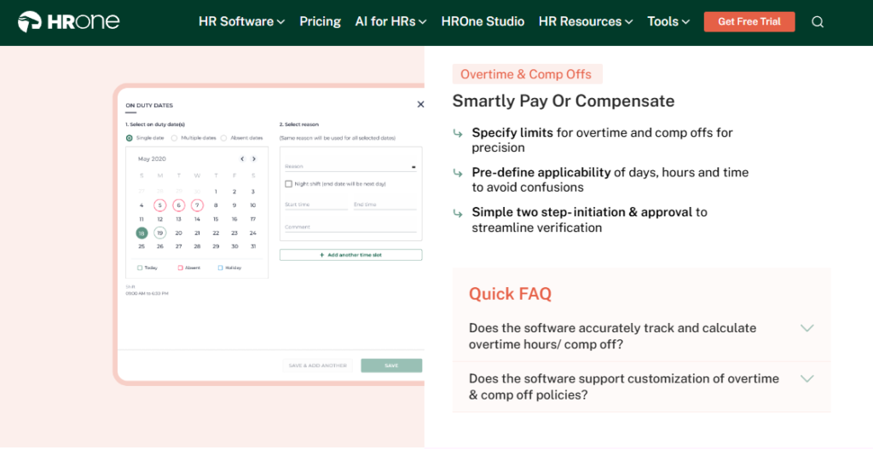Select May 7 absent date
This screenshot has height=449, width=873.
(x=197, y=205)
